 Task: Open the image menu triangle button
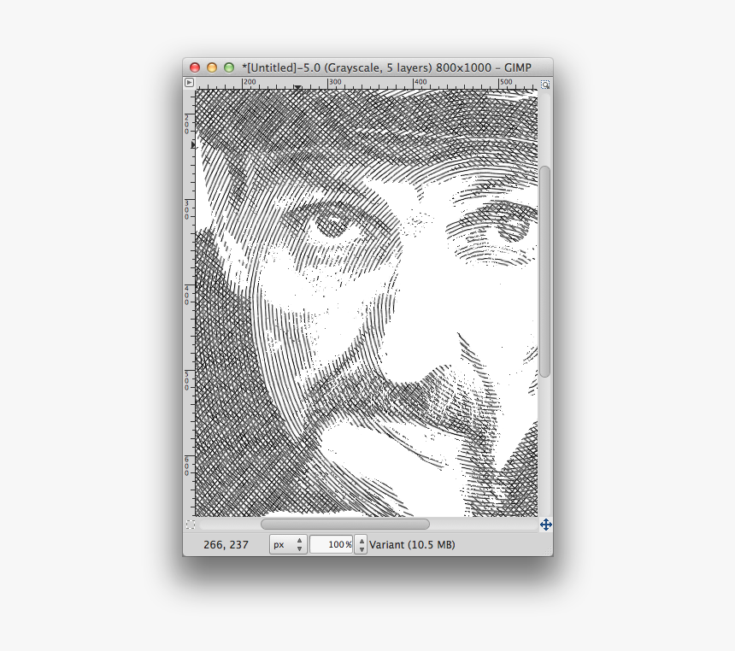(x=189, y=83)
